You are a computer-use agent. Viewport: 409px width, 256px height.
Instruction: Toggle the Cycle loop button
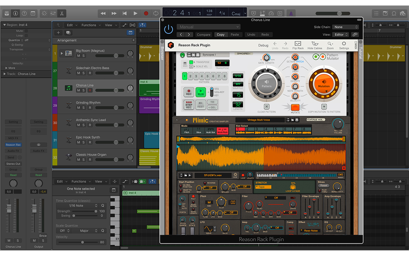[x=156, y=13]
